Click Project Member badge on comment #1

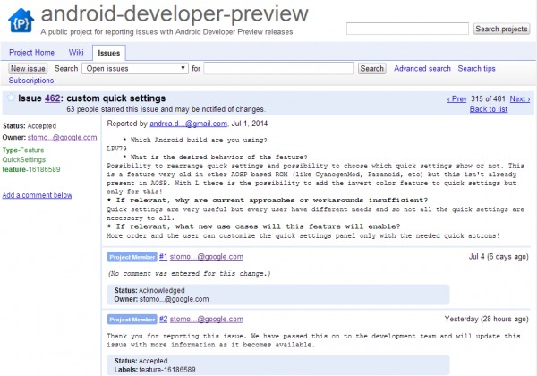pos(132,257)
